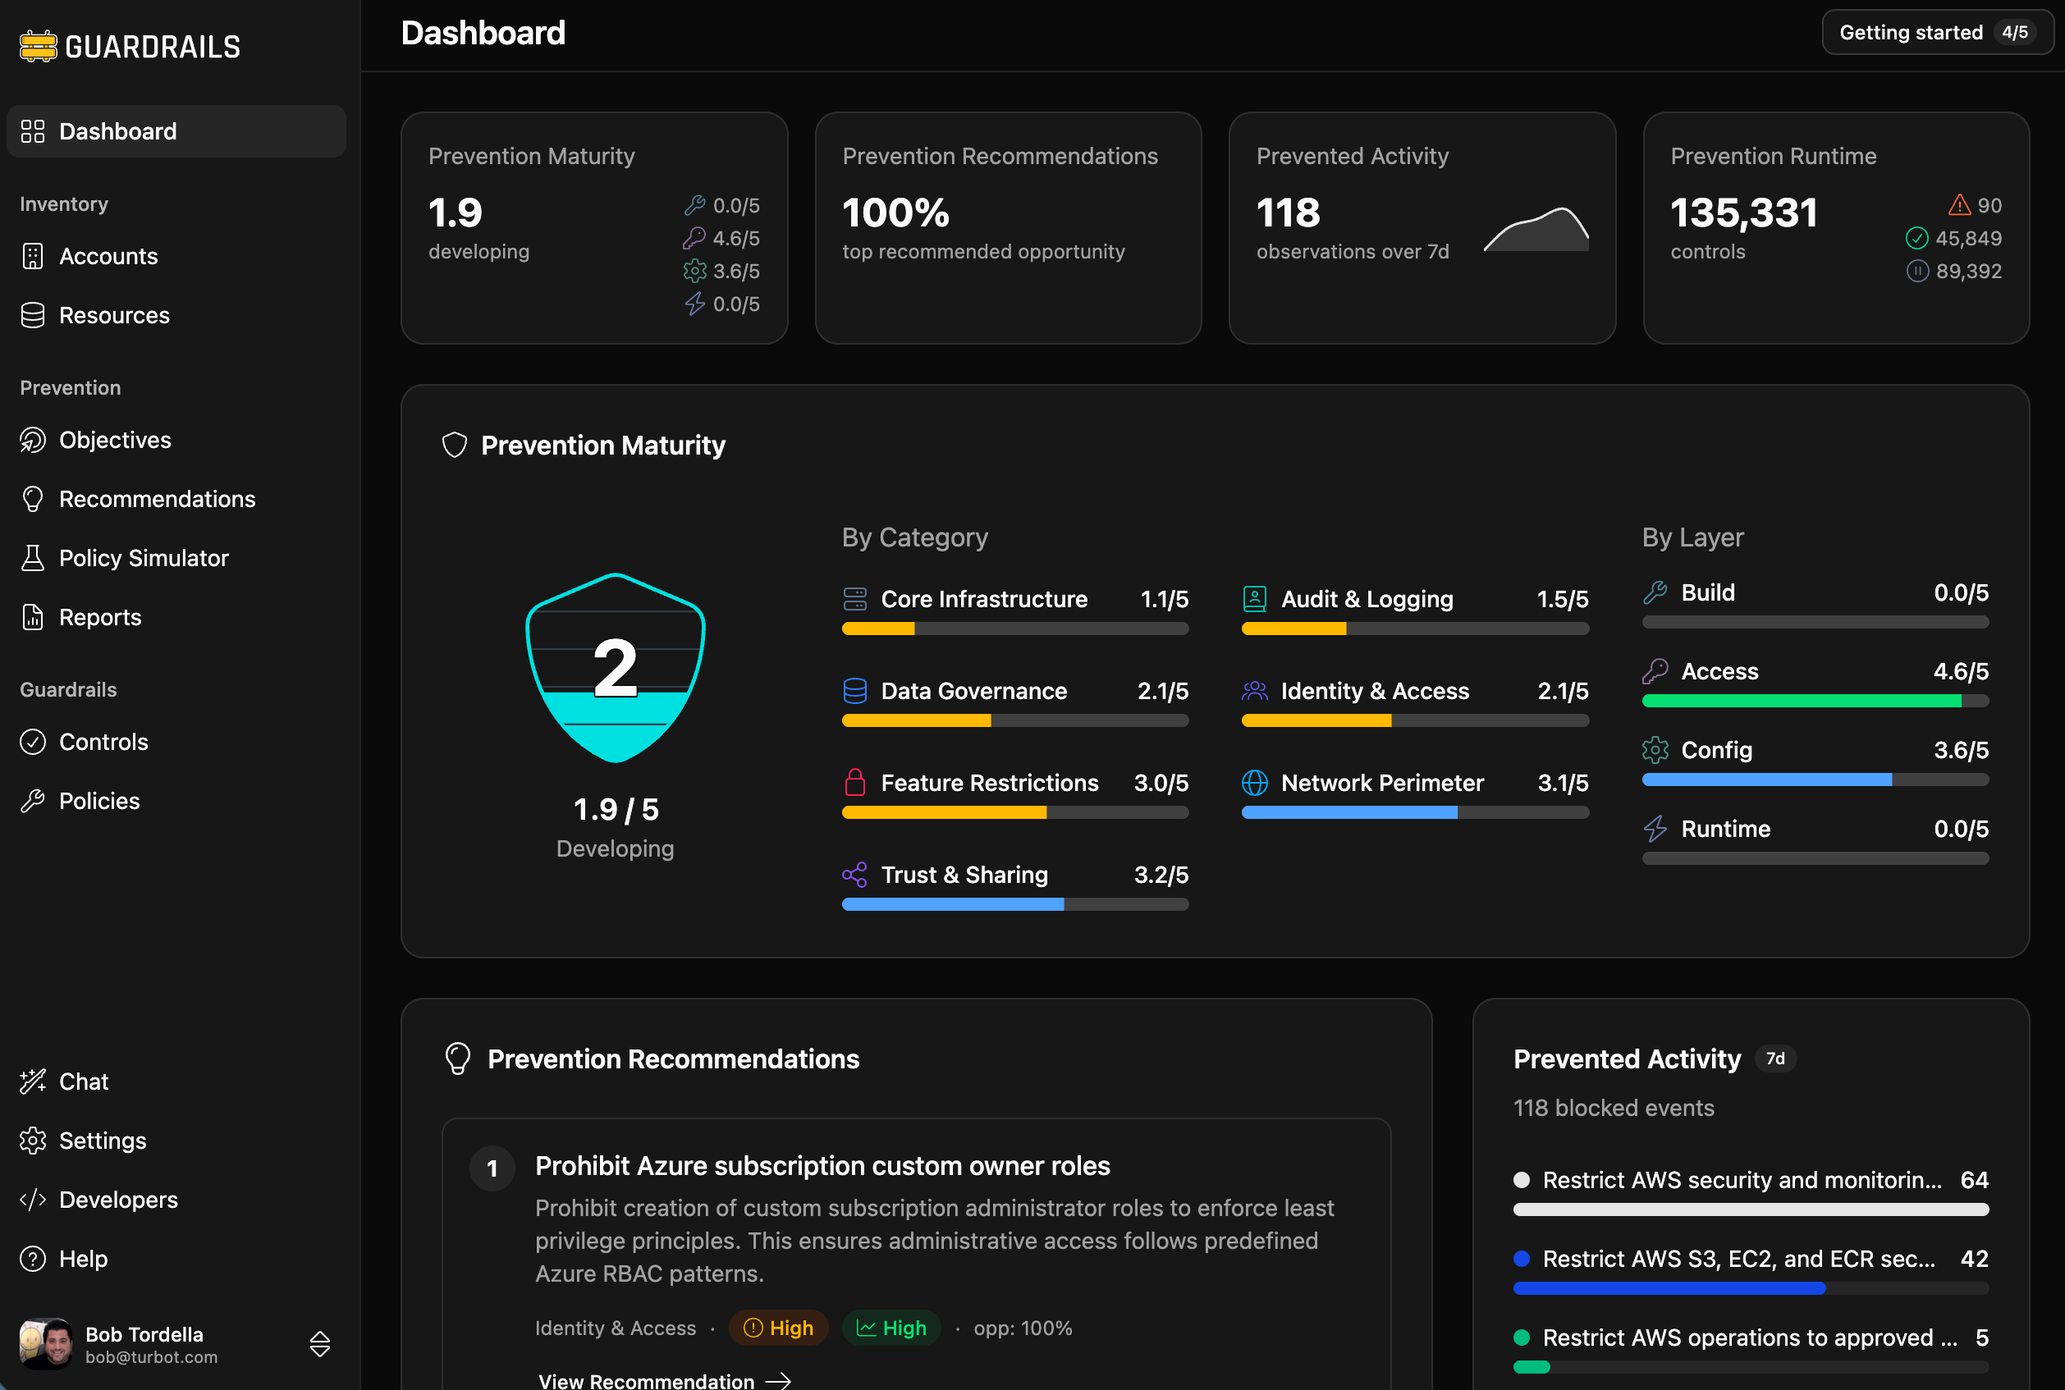Change the 7d Prevented Activity timeframe
This screenshot has width=2065, height=1390.
pos(1775,1059)
